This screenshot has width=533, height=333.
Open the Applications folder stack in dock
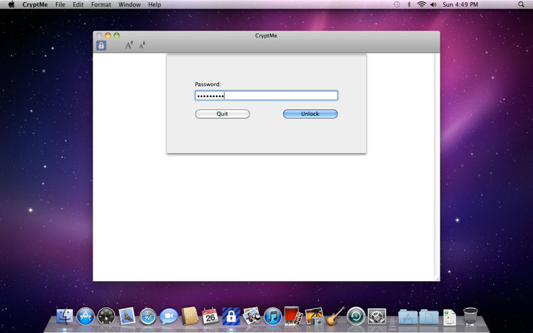click(408, 317)
